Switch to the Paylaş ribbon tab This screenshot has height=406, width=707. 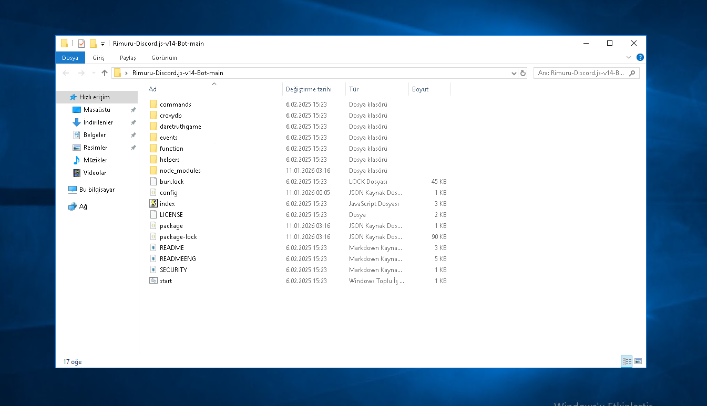(128, 58)
